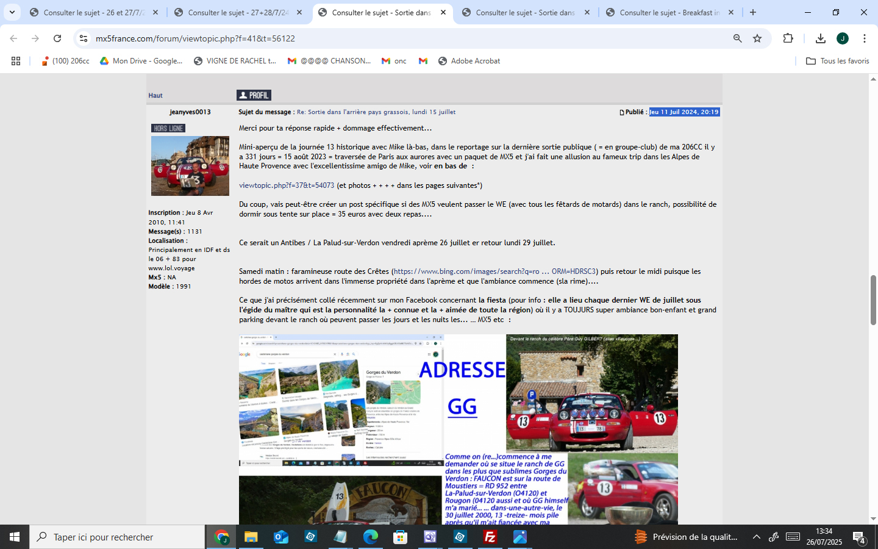Open the viewtopic.php?f=37&t=54073 link
The width and height of the screenshot is (878, 549).
coord(287,185)
